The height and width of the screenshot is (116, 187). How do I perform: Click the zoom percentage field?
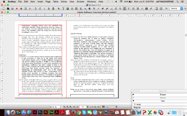(55, 106)
